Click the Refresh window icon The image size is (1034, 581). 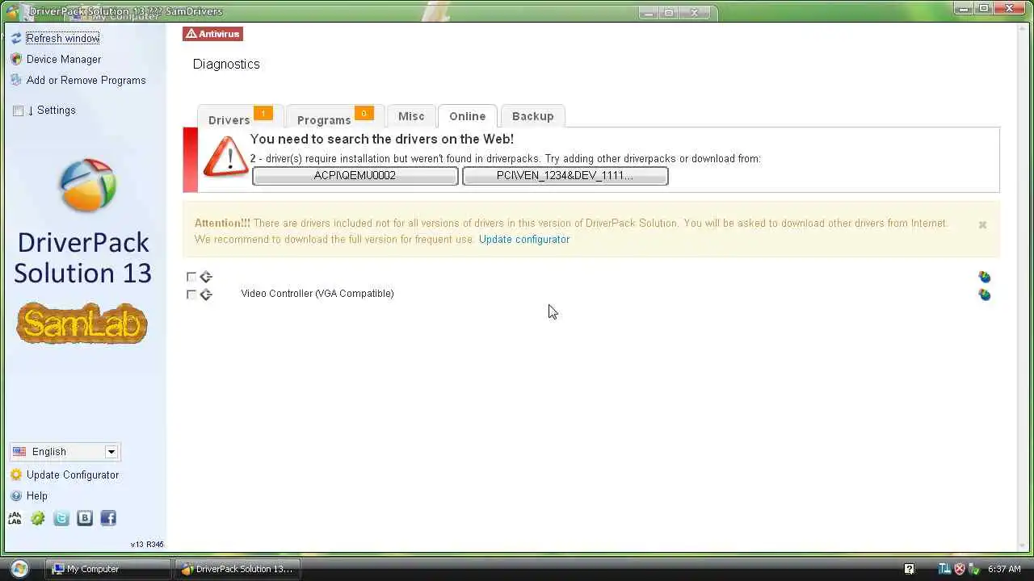(x=16, y=38)
